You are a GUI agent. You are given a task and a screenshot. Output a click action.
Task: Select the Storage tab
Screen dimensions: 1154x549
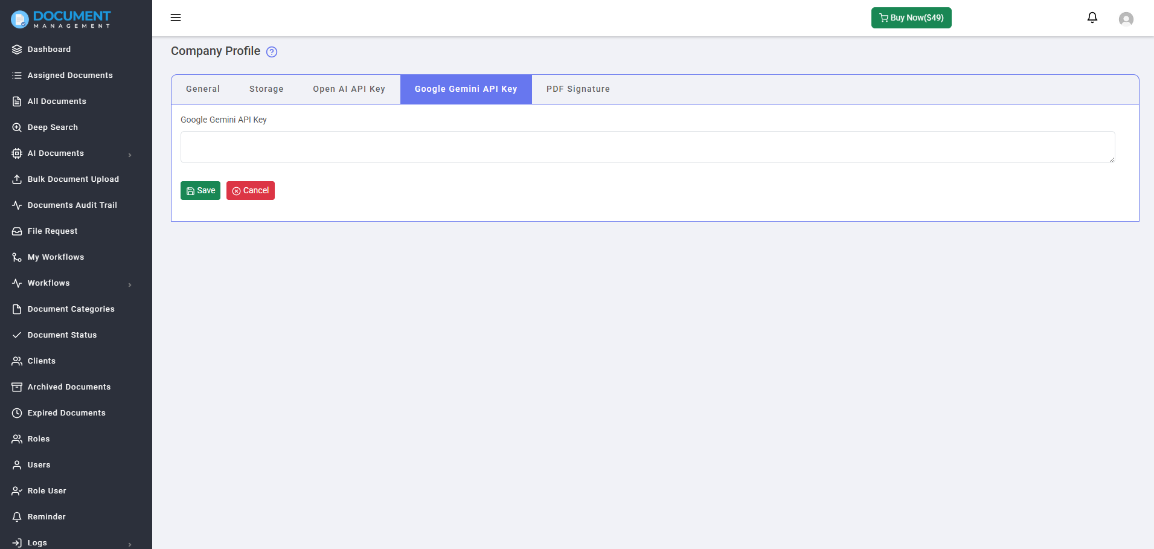pyautogui.click(x=266, y=89)
